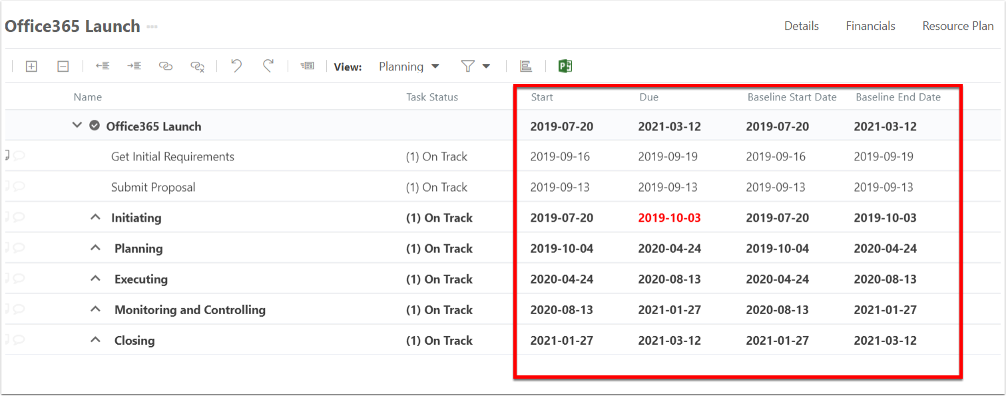Click the Baseline End Date column header

coord(898,97)
